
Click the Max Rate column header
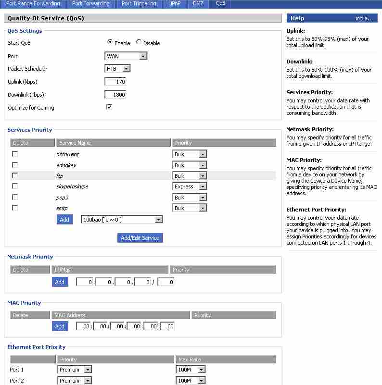[x=226, y=359]
